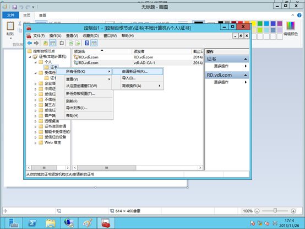Expand the Web 宿主 tree node
Screen dimensions: 305x229
[35, 143]
